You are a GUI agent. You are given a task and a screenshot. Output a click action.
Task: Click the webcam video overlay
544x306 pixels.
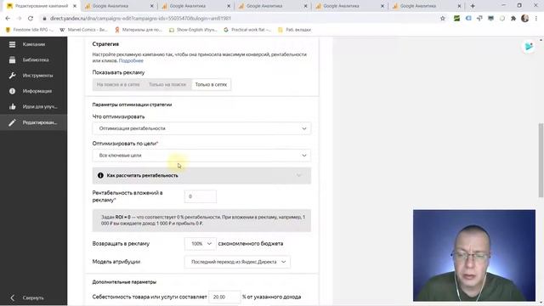[474, 255]
